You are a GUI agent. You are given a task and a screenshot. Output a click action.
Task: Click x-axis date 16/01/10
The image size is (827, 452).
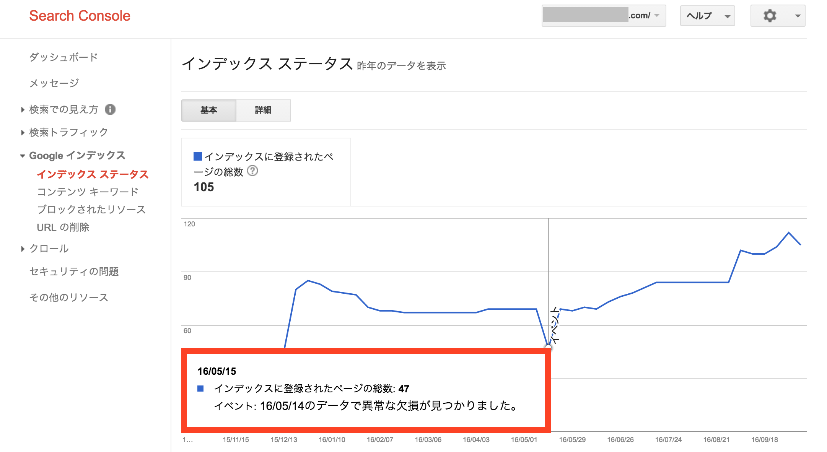(x=332, y=440)
